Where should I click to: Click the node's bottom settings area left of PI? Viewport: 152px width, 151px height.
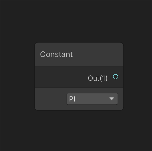click(51, 99)
